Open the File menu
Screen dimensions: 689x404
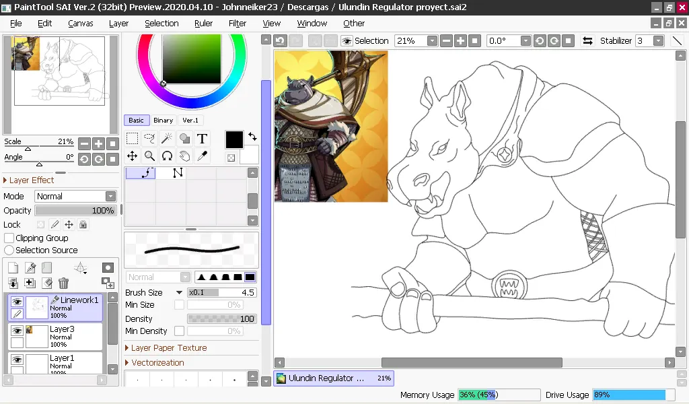click(16, 24)
